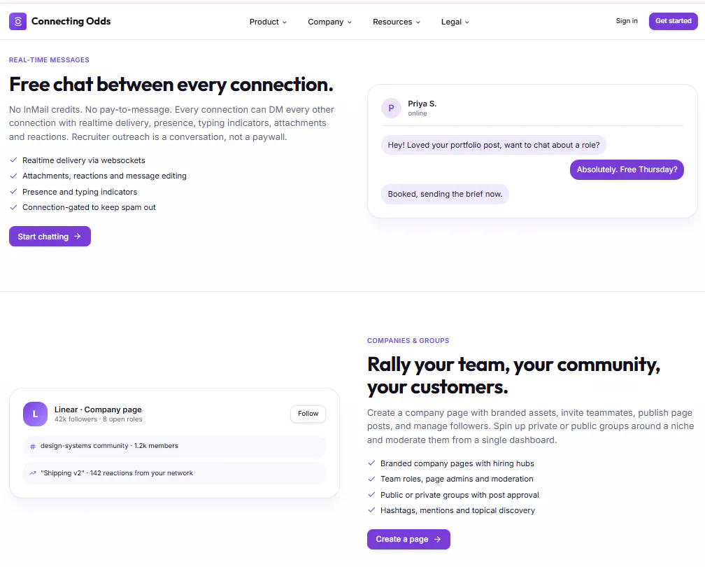
Task: Click "Team roles, page admins and moderation" text
Action: pos(457,479)
